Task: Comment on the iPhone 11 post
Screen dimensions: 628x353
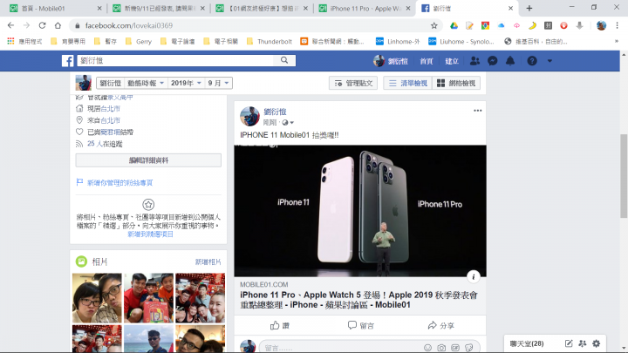Action: 360,325
